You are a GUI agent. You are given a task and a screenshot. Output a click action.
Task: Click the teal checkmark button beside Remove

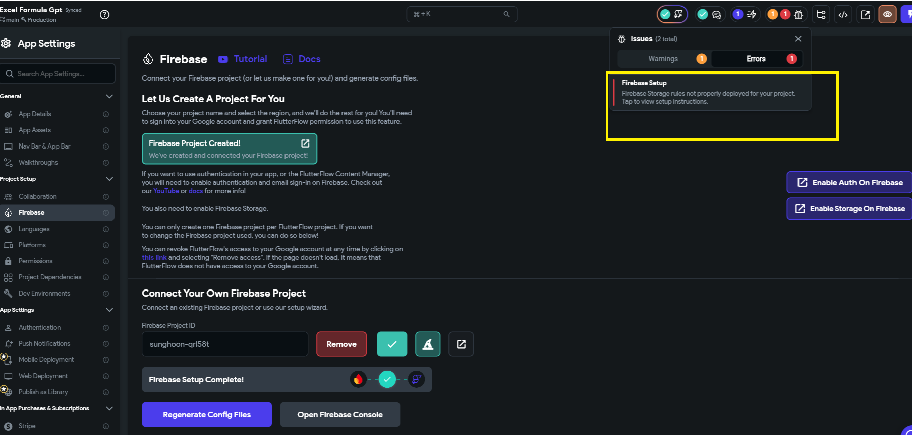point(392,344)
